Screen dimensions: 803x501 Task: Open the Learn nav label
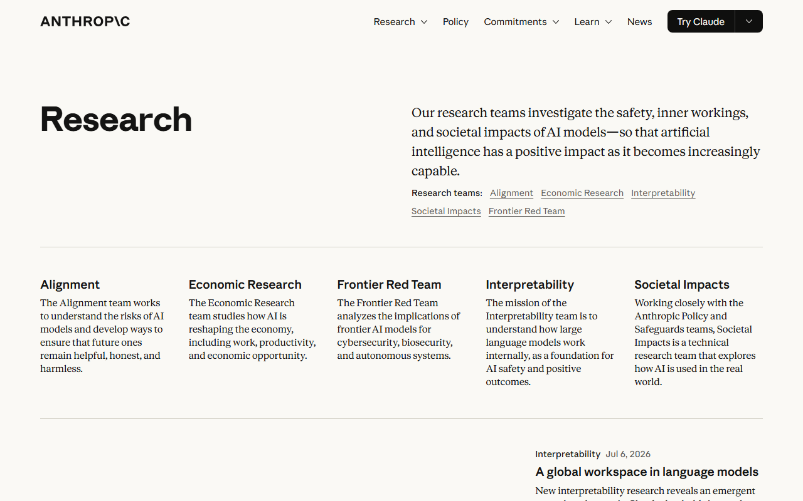point(587,22)
